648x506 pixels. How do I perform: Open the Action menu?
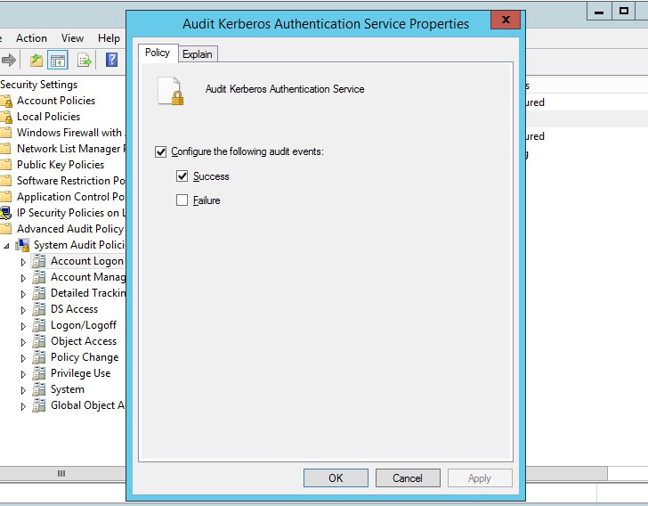pyautogui.click(x=31, y=38)
